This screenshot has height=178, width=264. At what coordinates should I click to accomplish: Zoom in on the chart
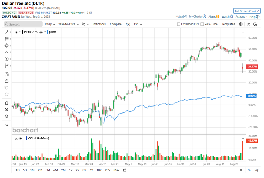(7, 110)
